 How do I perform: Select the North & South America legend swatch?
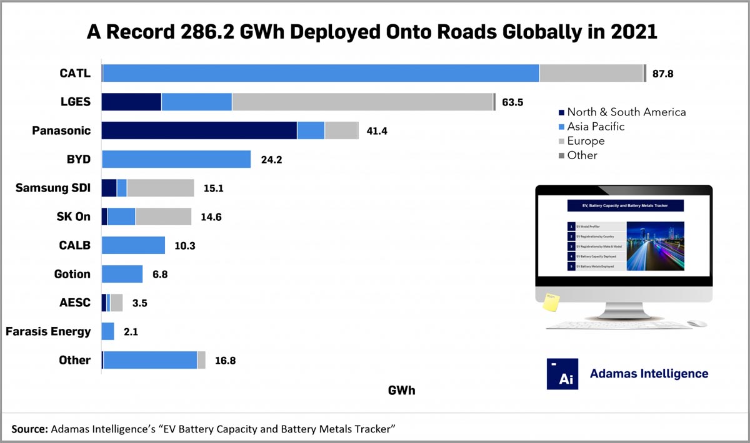click(561, 112)
